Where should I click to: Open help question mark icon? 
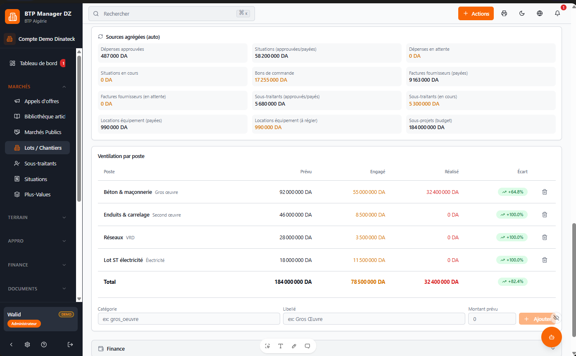click(x=44, y=344)
